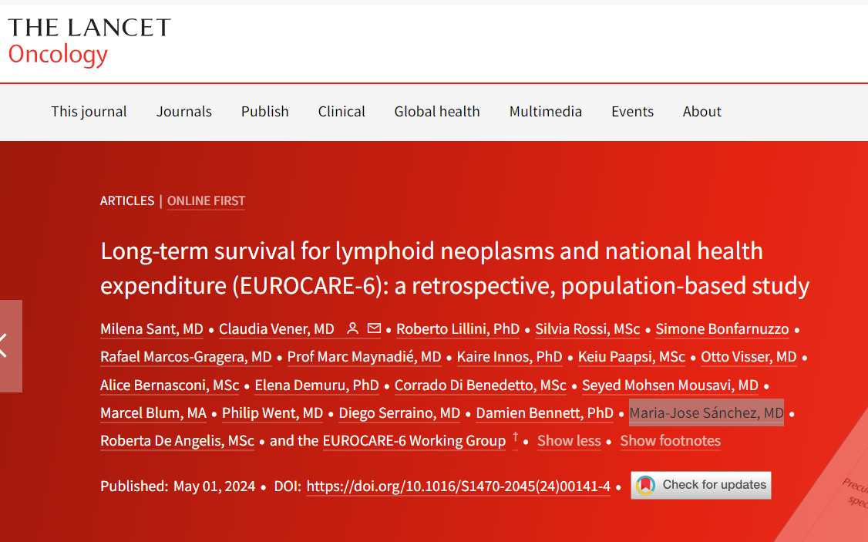The width and height of the screenshot is (868, 542).
Task: Open the About menu
Action: tap(701, 112)
